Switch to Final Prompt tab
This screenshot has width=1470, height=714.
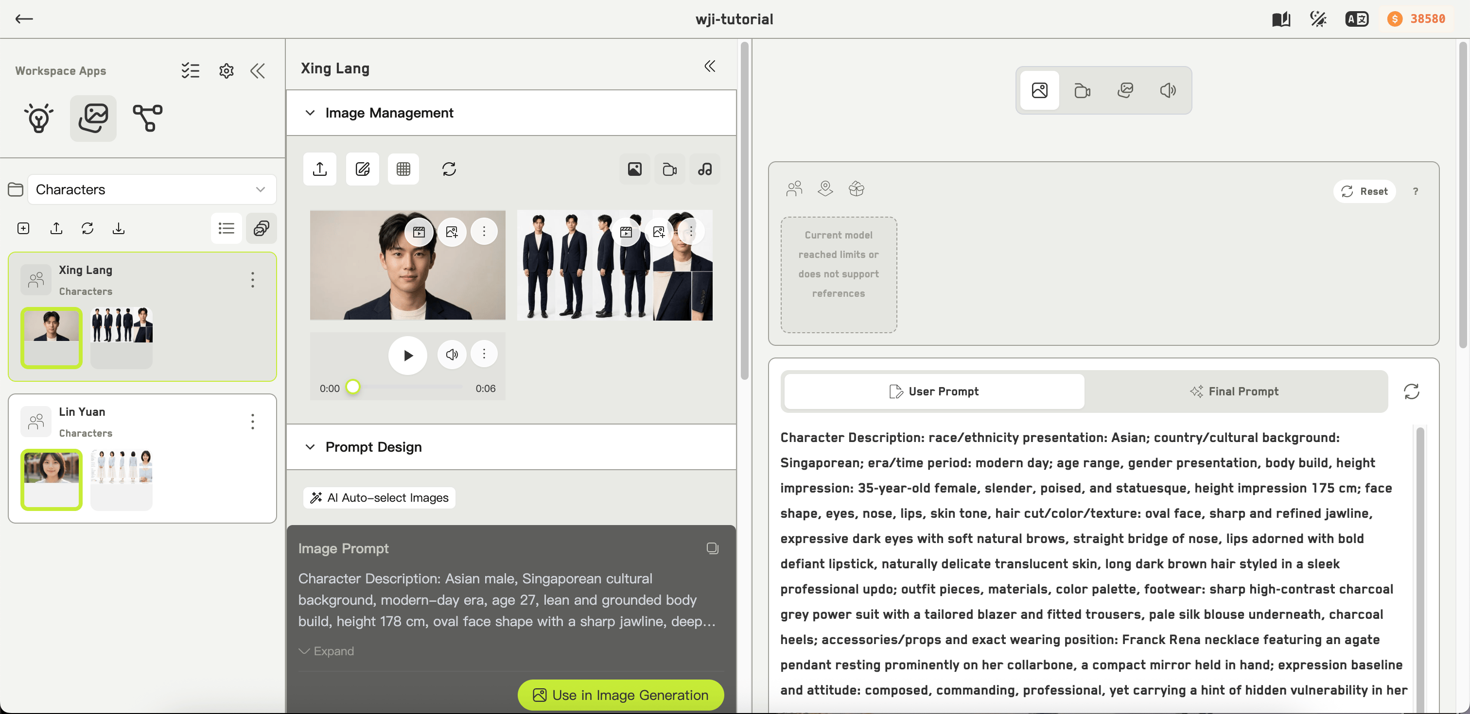pyautogui.click(x=1235, y=392)
